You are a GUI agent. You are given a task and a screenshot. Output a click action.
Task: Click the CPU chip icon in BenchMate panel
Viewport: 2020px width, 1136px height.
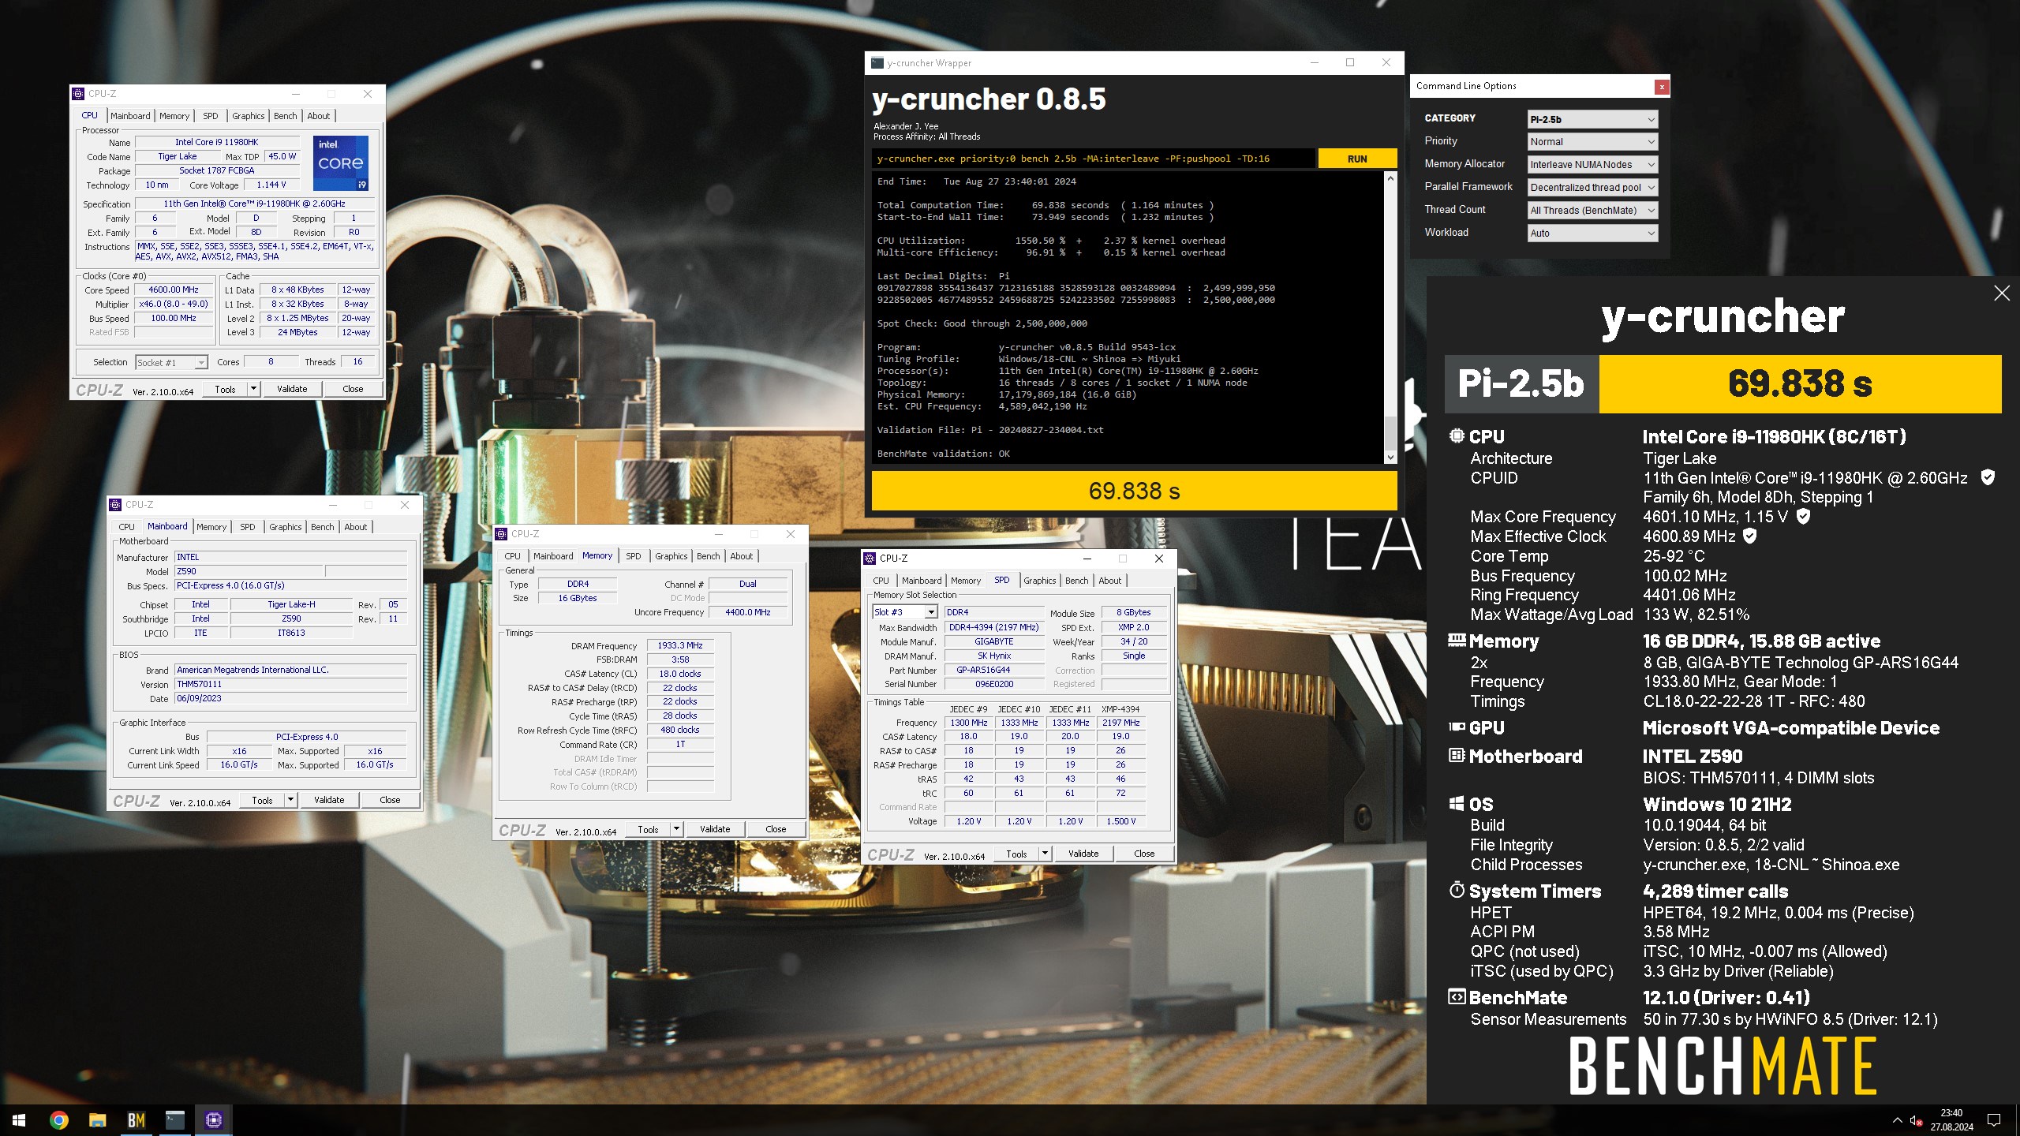click(1457, 435)
